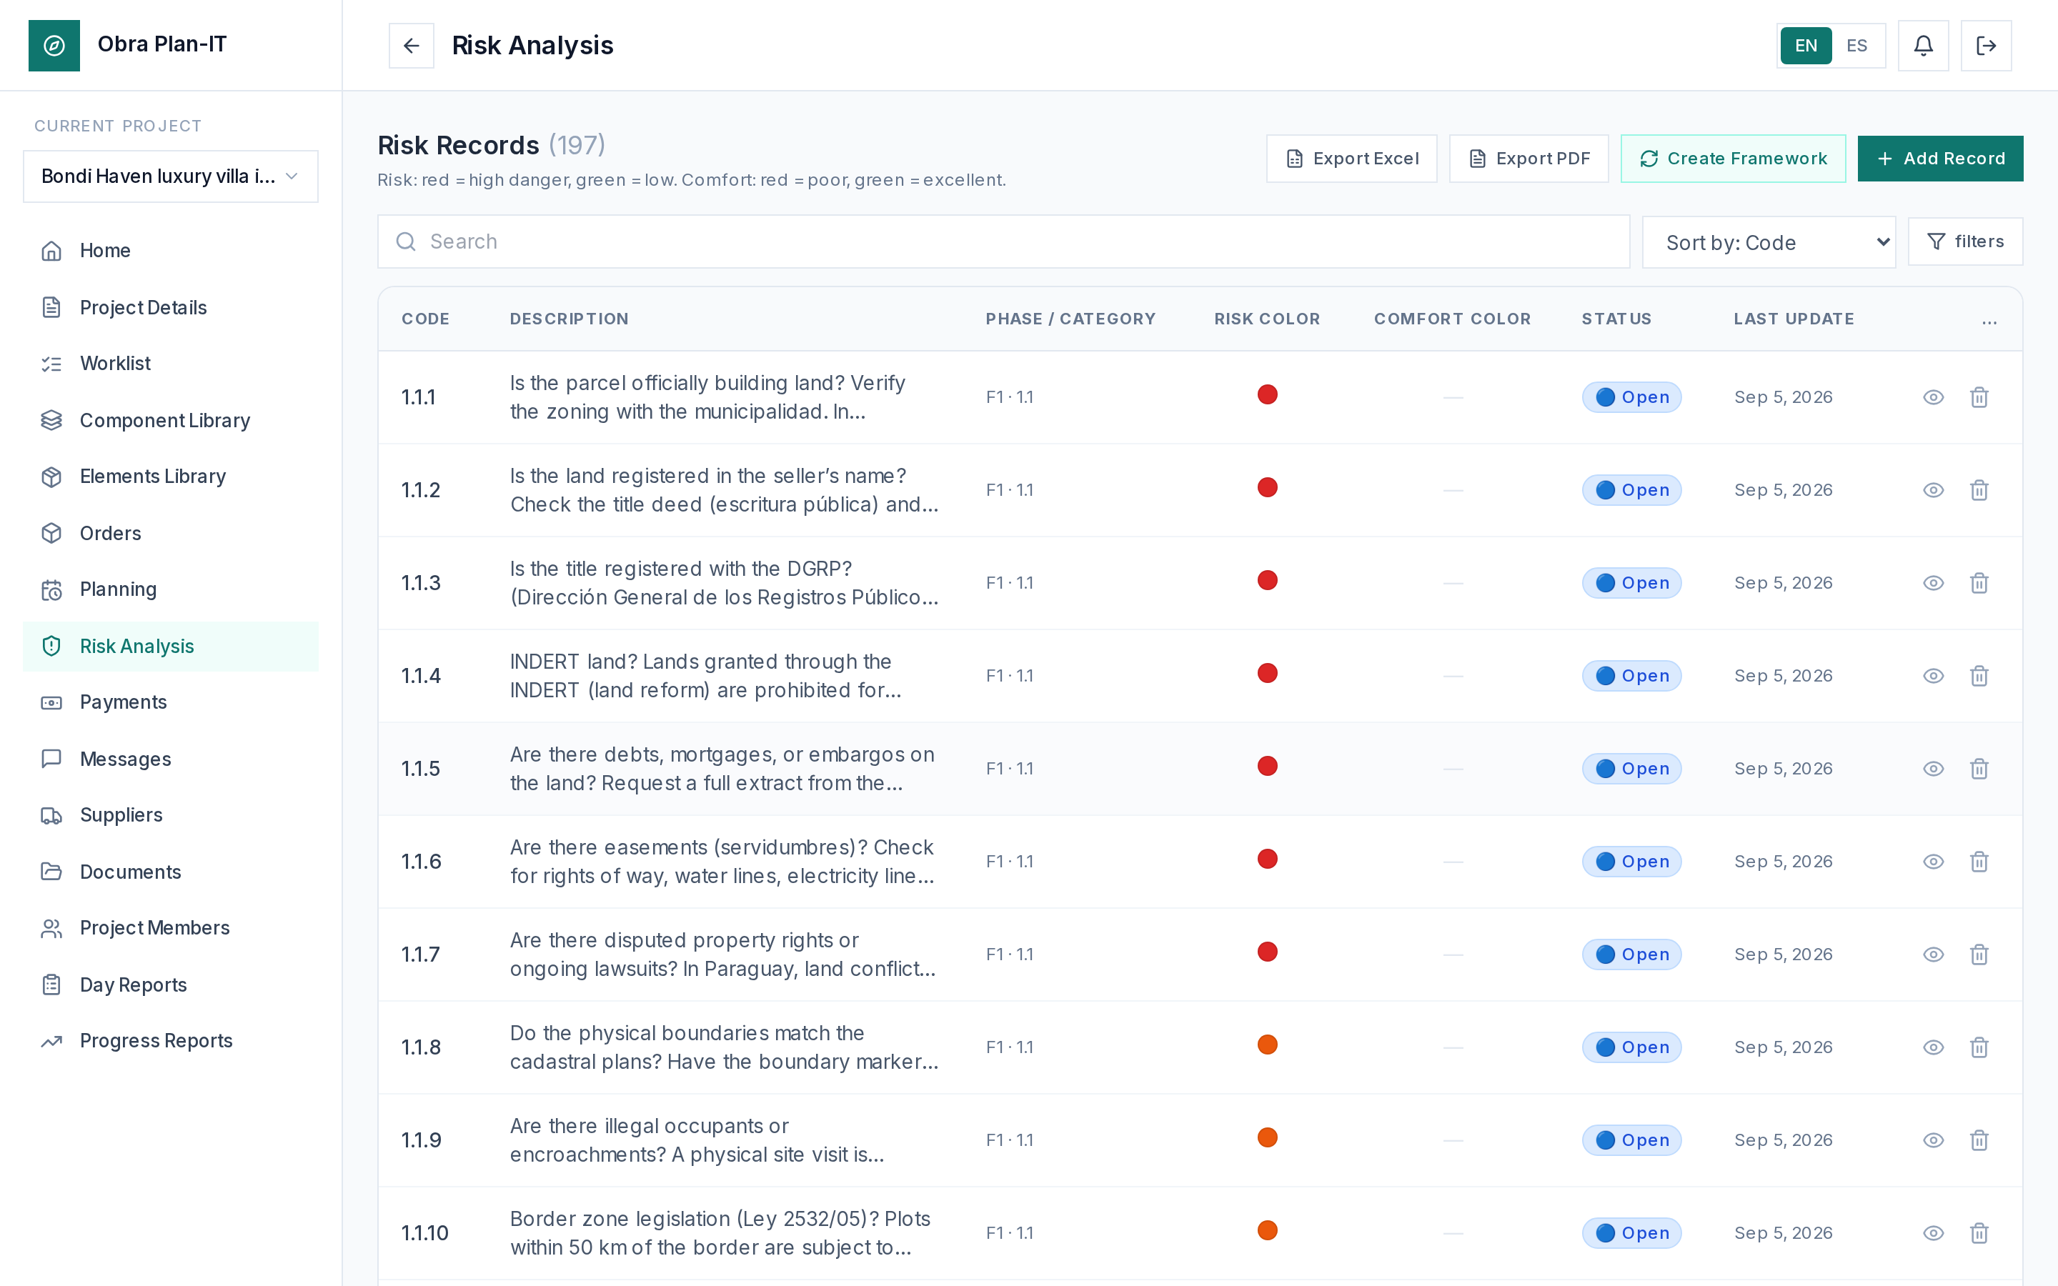Click the back arrow beside Risk Analysis

[411, 46]
